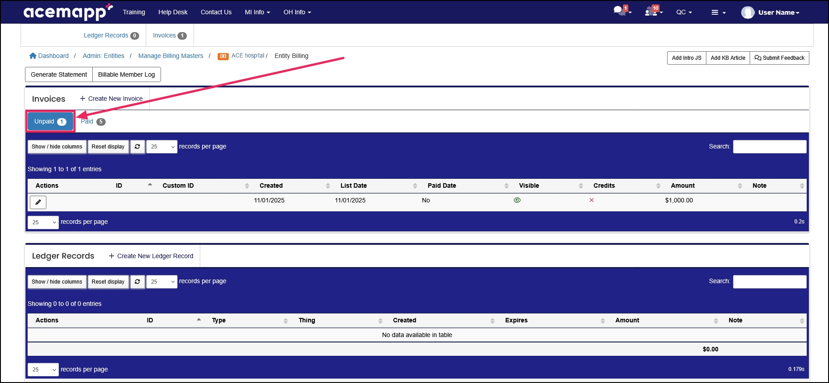Image resolution: width=829 pixels, height=383 pixels.
Task: Select the top Ledger Records tab
Action: click(x=111, y=35)
